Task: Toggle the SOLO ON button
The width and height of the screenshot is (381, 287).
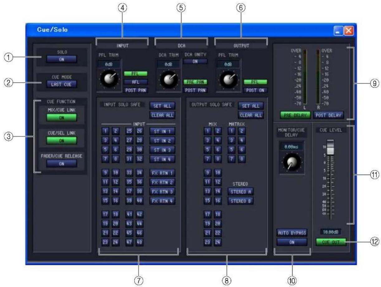Action: point(61,60)
